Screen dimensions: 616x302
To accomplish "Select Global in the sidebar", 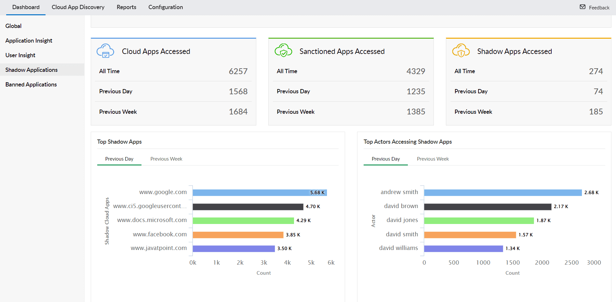I will coord(13,26).
